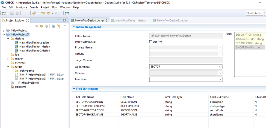Collapse All in Project Explorer

(x=54, y=26)
